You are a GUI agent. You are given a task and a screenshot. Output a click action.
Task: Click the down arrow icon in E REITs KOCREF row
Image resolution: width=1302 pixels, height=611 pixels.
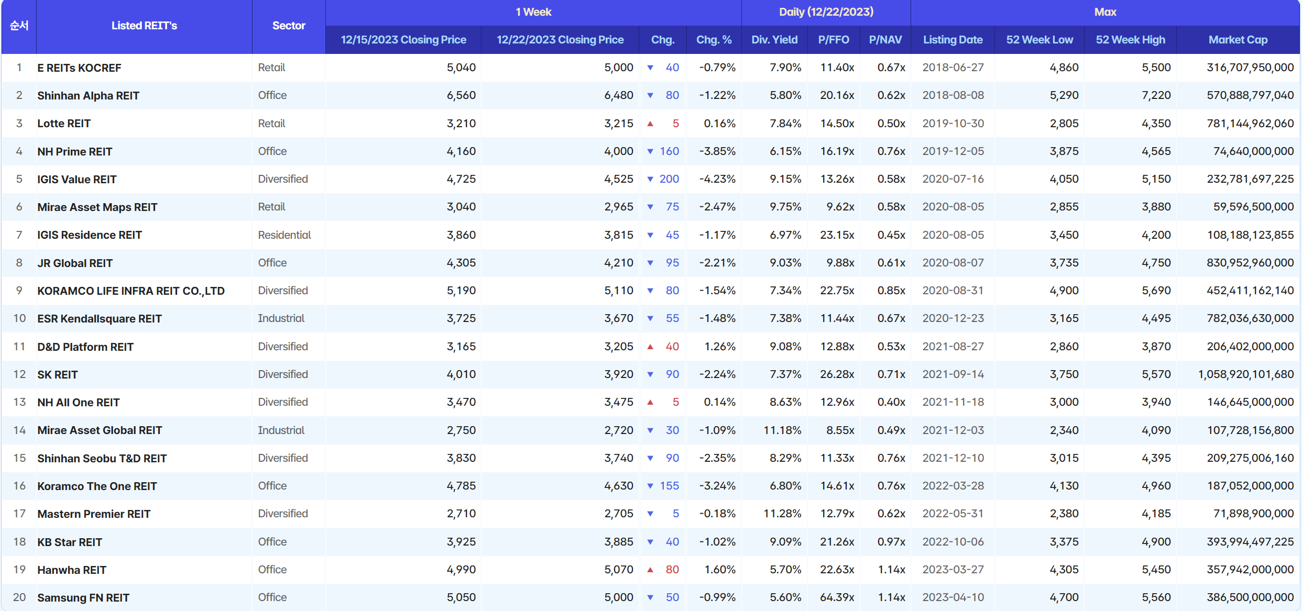(x=650, y=68)
